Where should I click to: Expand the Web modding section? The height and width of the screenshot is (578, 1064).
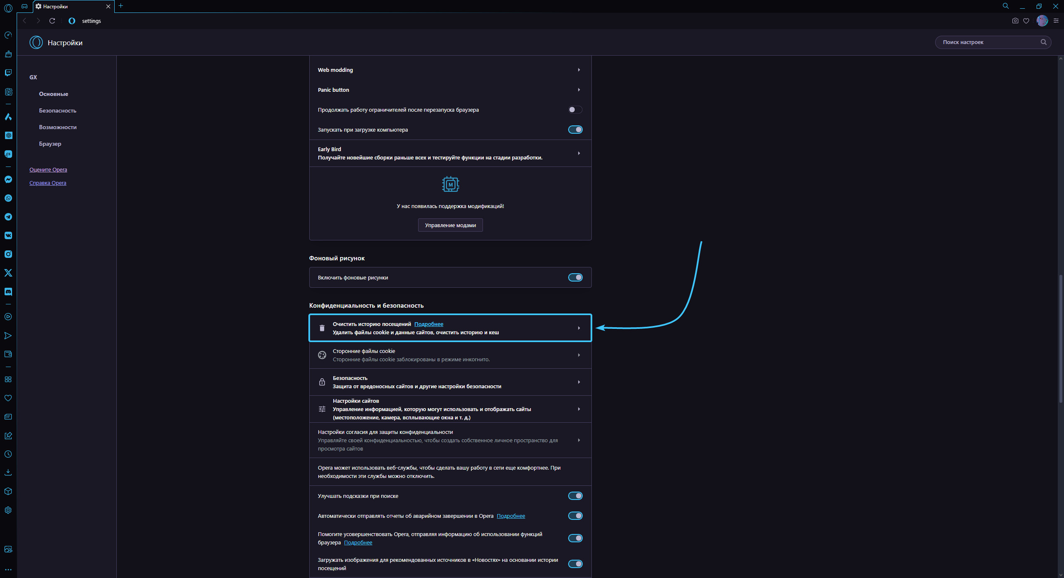click(450, 70)
